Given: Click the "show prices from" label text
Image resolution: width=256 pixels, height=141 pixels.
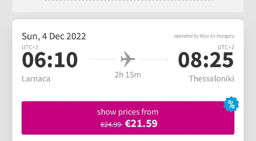Looking at the screenshot, I should point(128,112).
